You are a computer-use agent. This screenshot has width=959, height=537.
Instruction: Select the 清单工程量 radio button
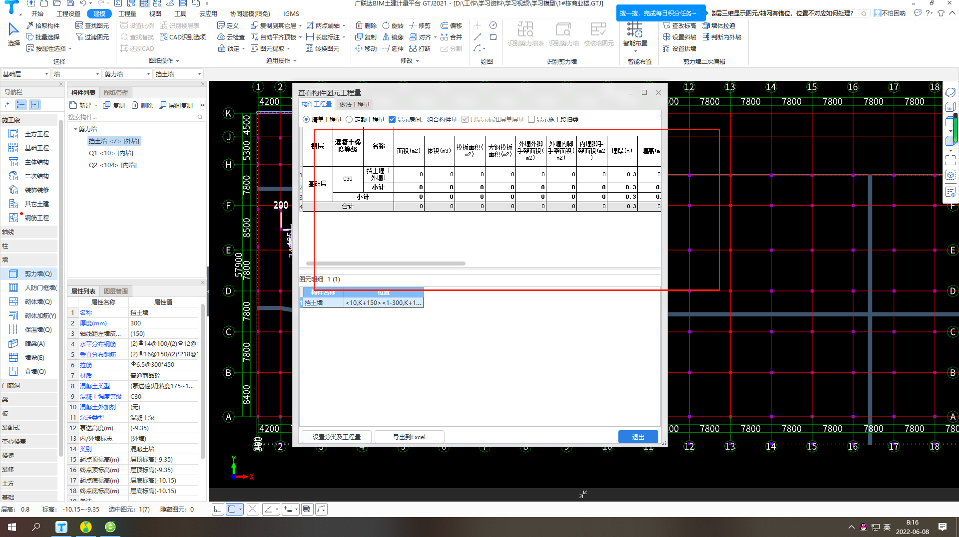click(306, 120)
